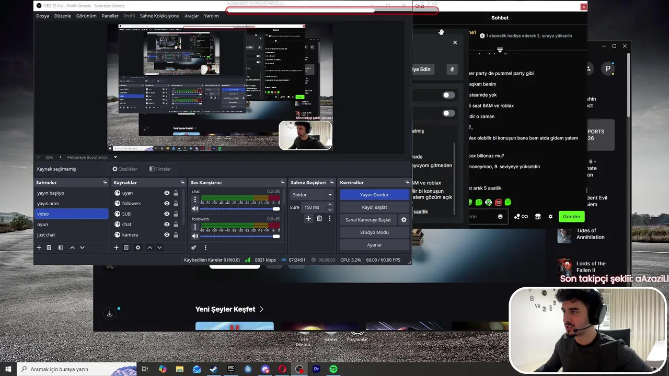669x376 pixels.
Task: Open the chat audio channel three-dot options
Action: (x=195, y=199)
